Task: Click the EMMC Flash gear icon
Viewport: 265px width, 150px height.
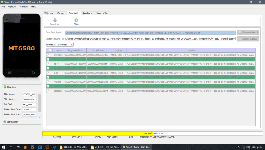Action: point(4,122)
